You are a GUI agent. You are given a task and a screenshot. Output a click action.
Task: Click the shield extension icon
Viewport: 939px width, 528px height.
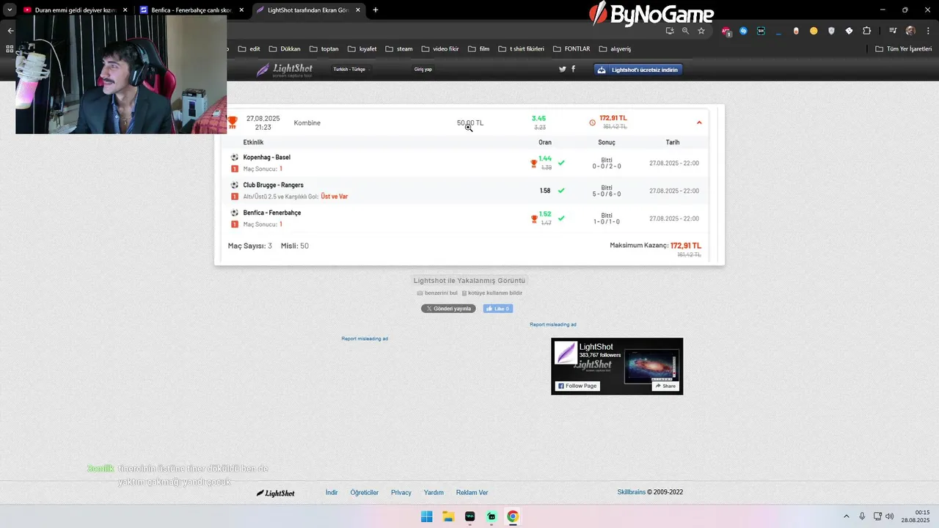point(831,31)
